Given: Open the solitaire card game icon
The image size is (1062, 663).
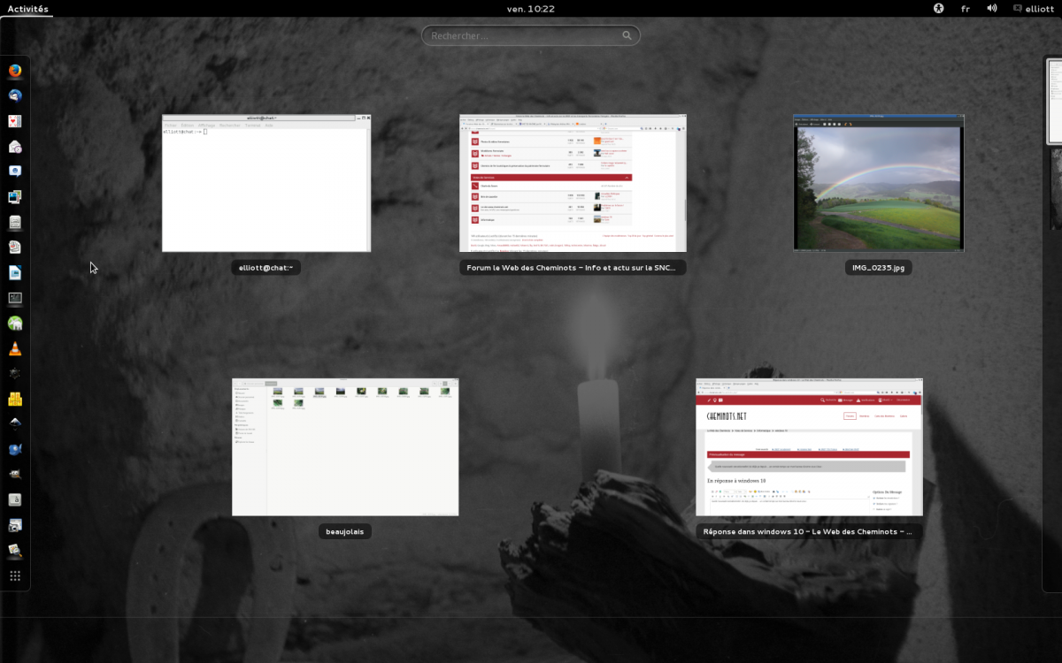Looking at the screenshot, I should (x=15, y=121).
